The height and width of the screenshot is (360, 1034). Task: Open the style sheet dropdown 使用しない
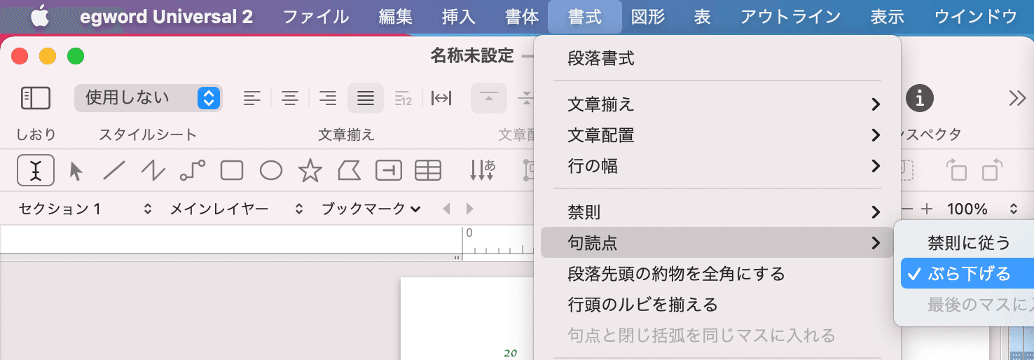point(148,98)
